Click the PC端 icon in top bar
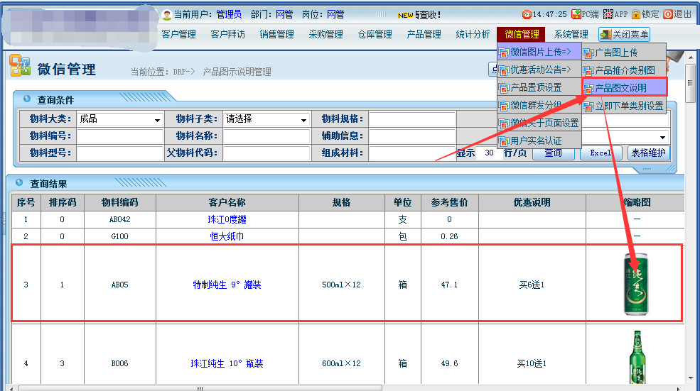700x391 pixels. click(576, 14)
